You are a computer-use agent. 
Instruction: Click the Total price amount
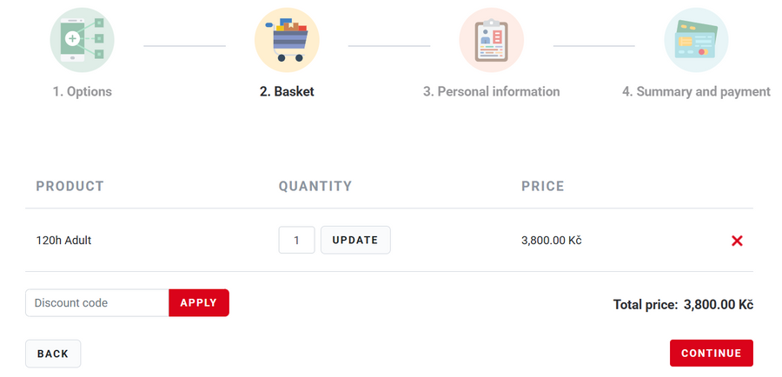718,305
